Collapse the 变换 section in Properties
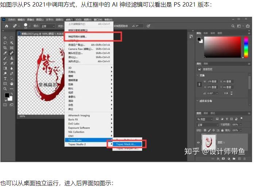Viewport: 255px width, 188px height. pyautogui.click(x=198, y=75)
